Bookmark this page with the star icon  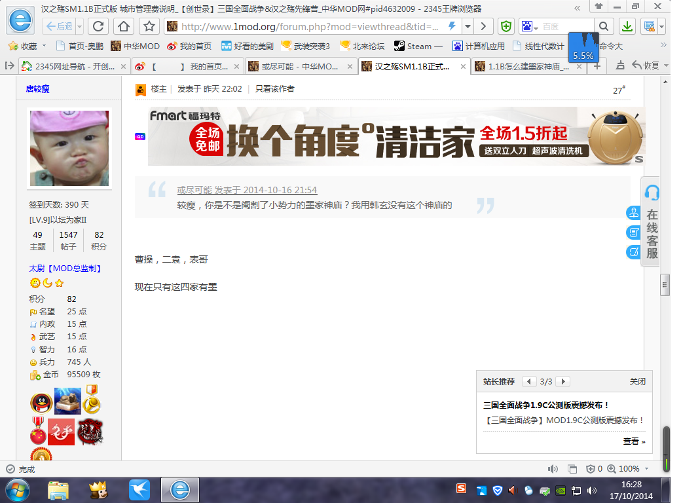[149, 26]
